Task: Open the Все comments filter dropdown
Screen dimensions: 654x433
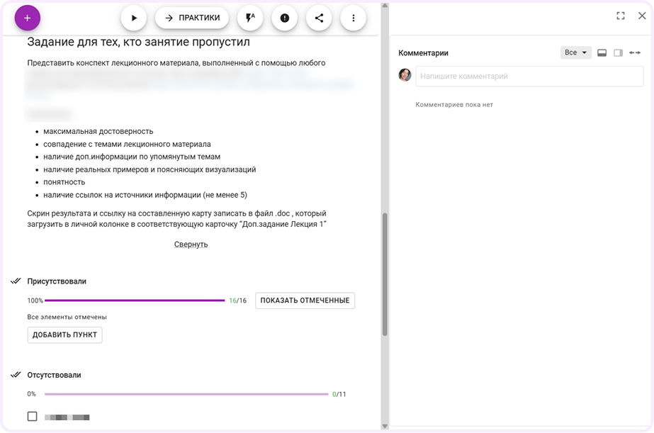Action: click(575, 53)
